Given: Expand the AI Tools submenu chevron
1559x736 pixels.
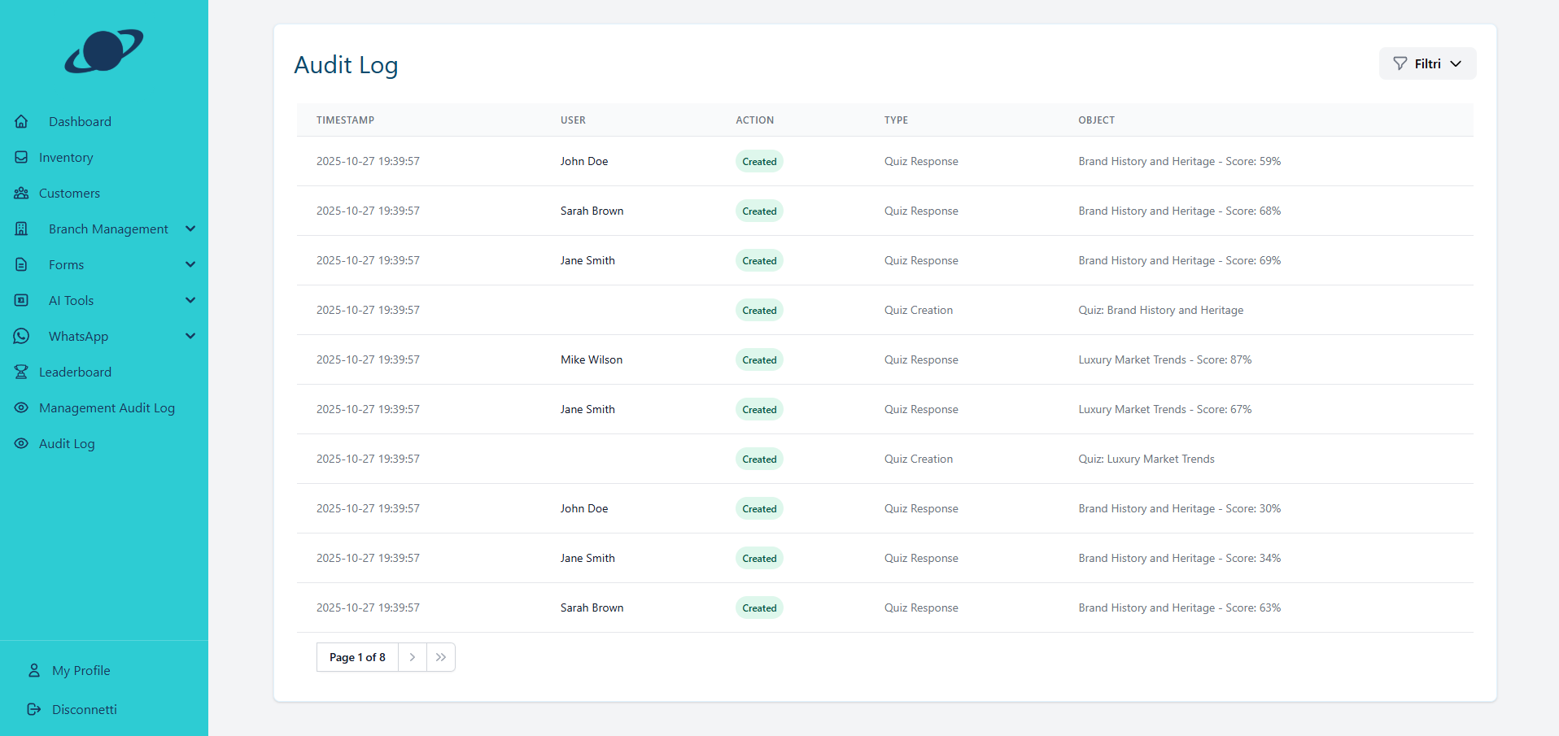Looking at the screenshot, I should 190,300.
